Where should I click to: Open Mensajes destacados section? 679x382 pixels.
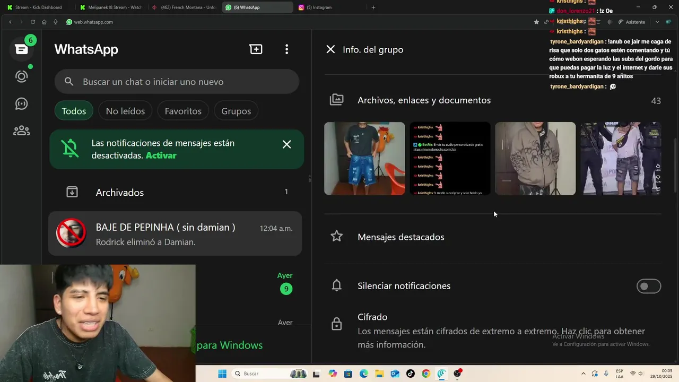[493, 237]
